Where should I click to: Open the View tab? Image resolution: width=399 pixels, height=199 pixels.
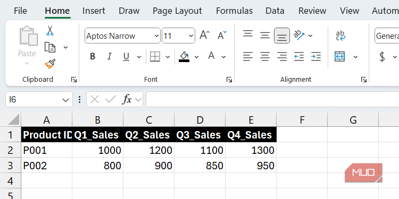pyautogui.click(x=350, y=11)
